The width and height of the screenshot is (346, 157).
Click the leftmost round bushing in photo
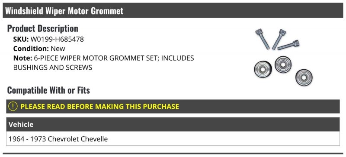(x=263, y=69)
